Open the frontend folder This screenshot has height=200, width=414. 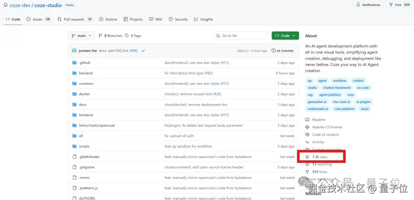click(x=86, y=115)
